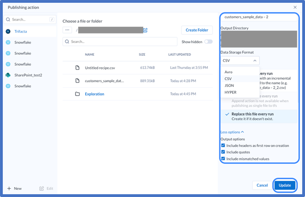305x197 pixels.
Task: Click the Update button
Action: (x=285, y=185)
